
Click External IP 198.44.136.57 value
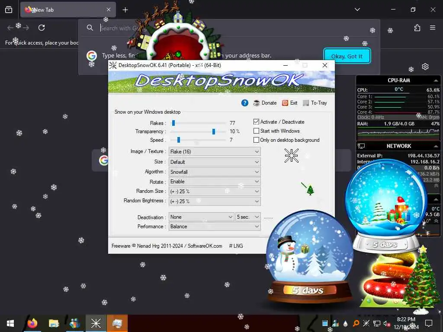coord(424,156)
